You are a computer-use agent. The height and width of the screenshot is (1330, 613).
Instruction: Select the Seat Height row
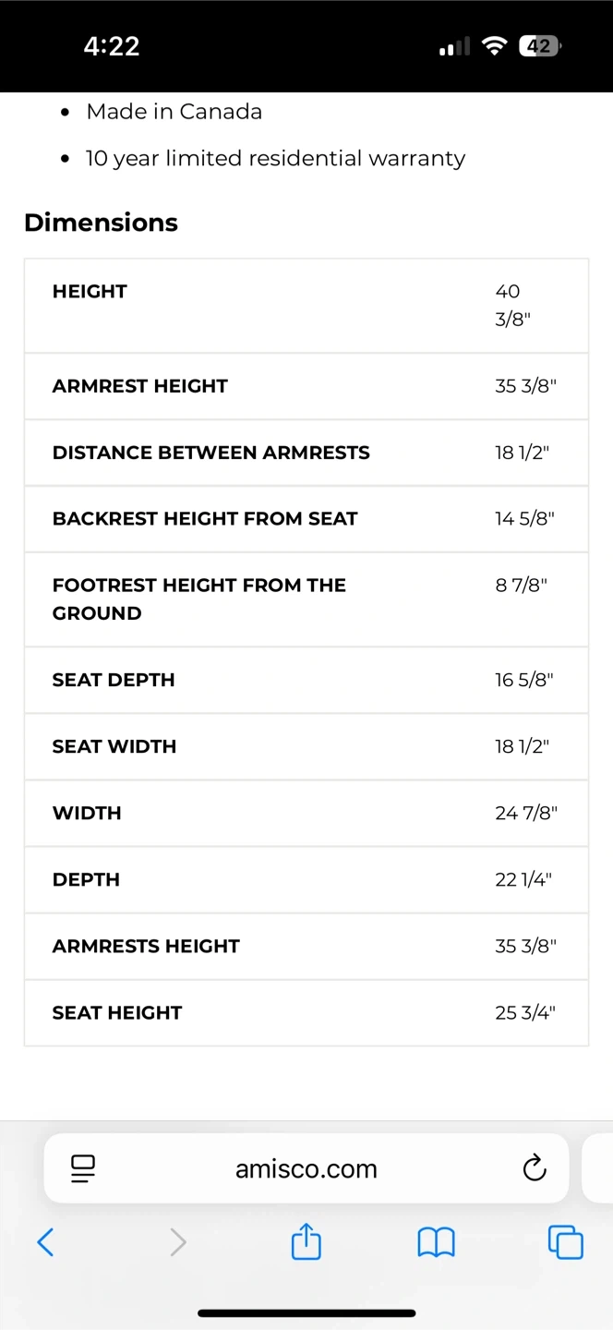(x=306, y=1012)
